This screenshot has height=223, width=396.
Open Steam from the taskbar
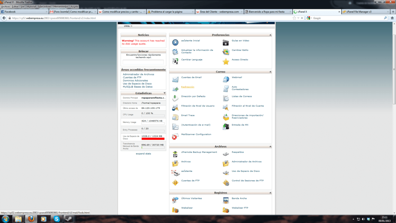(68, 219)
